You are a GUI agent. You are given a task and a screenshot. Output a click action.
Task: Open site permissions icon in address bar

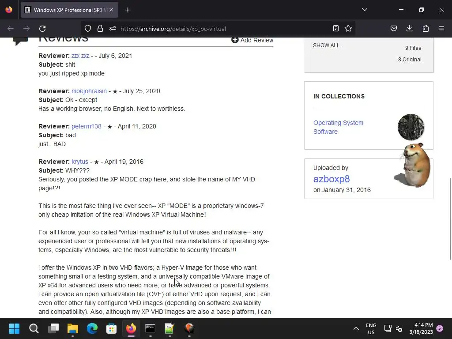click(x=113, y=29)
